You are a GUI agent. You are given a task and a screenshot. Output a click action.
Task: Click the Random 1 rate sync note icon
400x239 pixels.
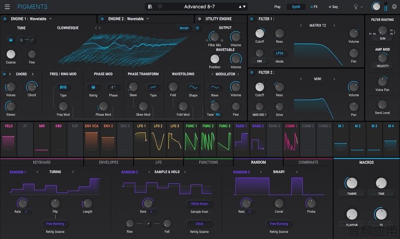[x=26, y=212]
